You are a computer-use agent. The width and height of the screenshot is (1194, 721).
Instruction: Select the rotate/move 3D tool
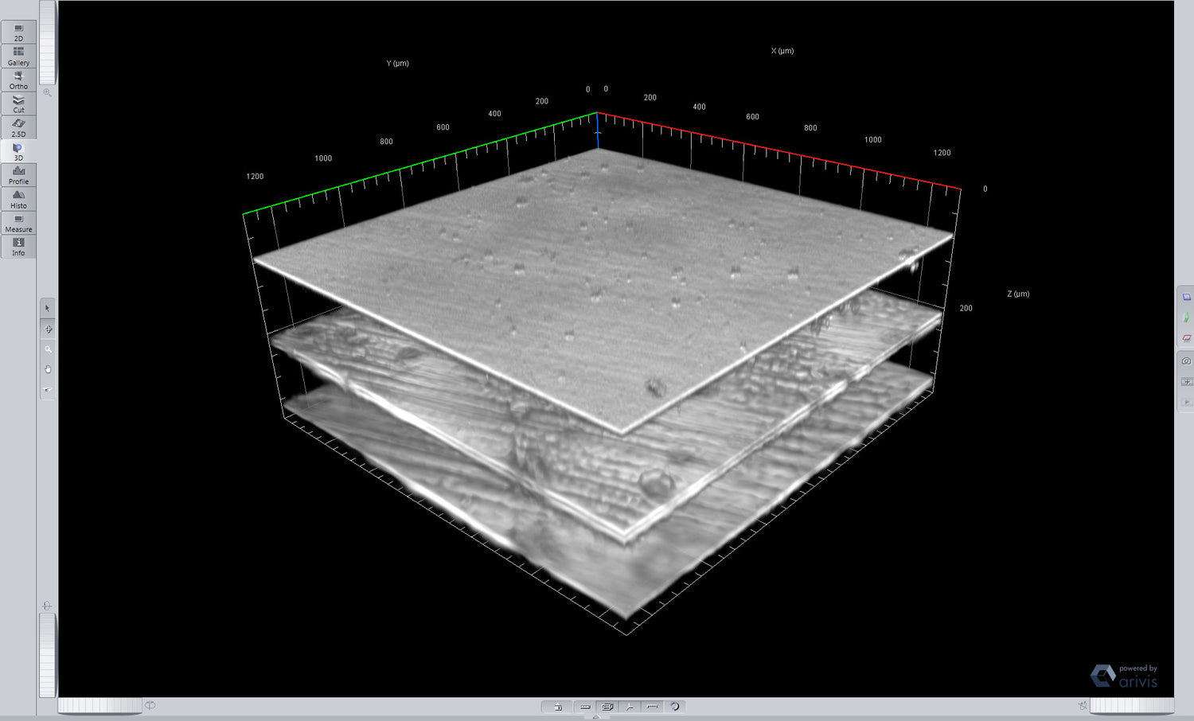(48, 329)
